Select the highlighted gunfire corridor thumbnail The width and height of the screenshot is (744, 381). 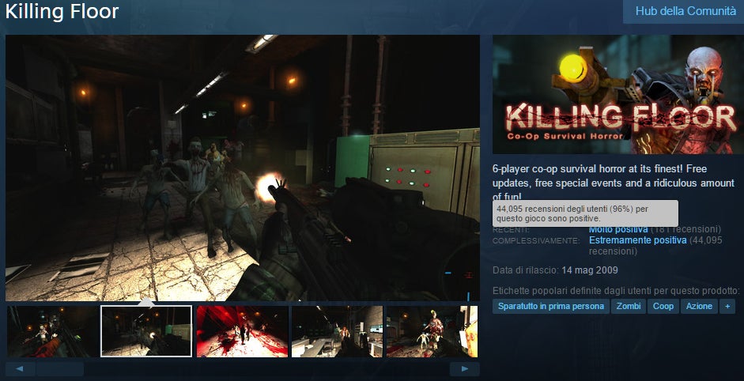pyautogui.click(x=146, y=331)
